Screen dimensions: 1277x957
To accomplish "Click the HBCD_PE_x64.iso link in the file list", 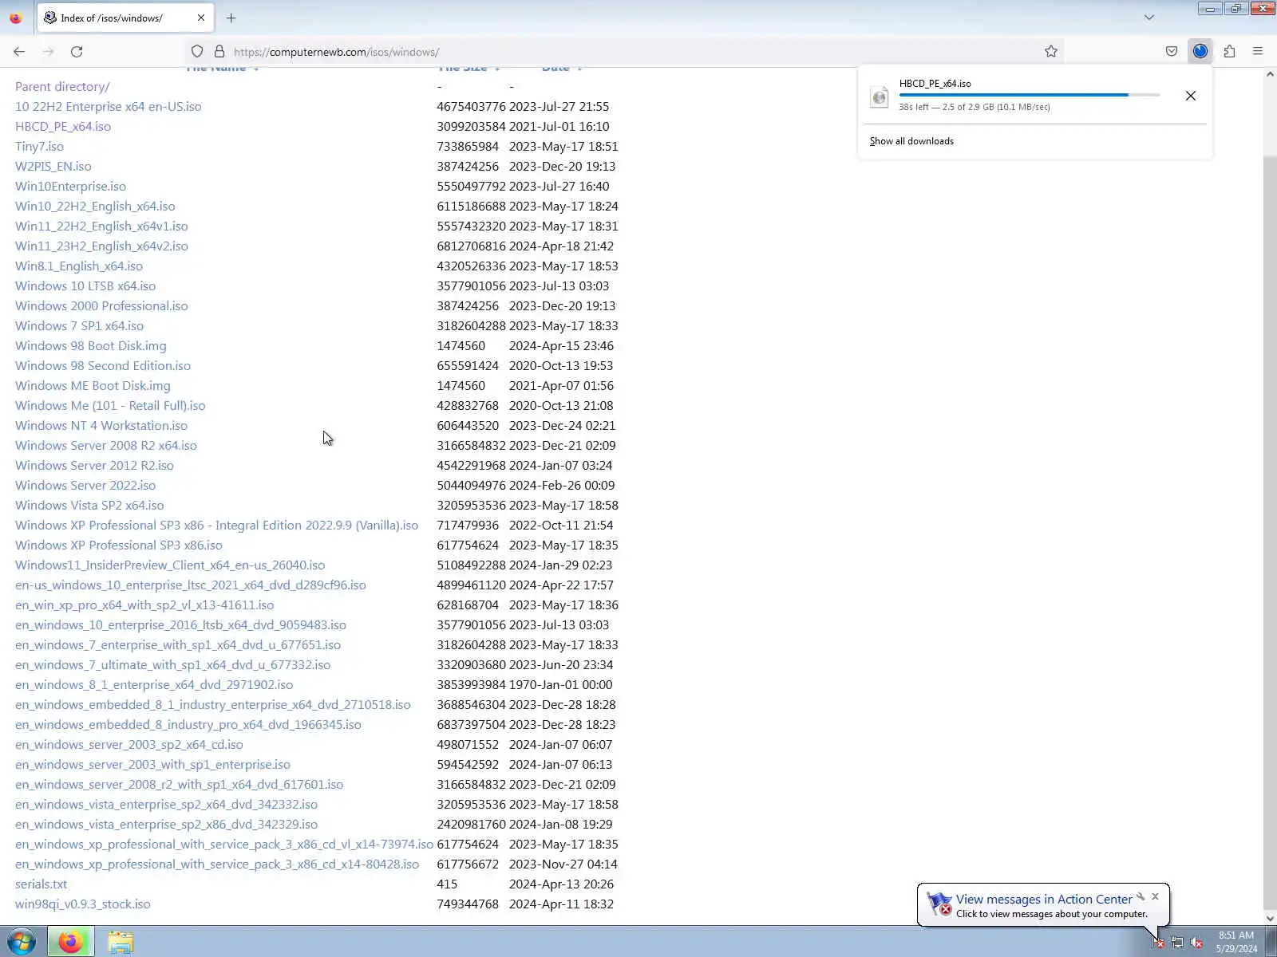I will tap(63, 126).
